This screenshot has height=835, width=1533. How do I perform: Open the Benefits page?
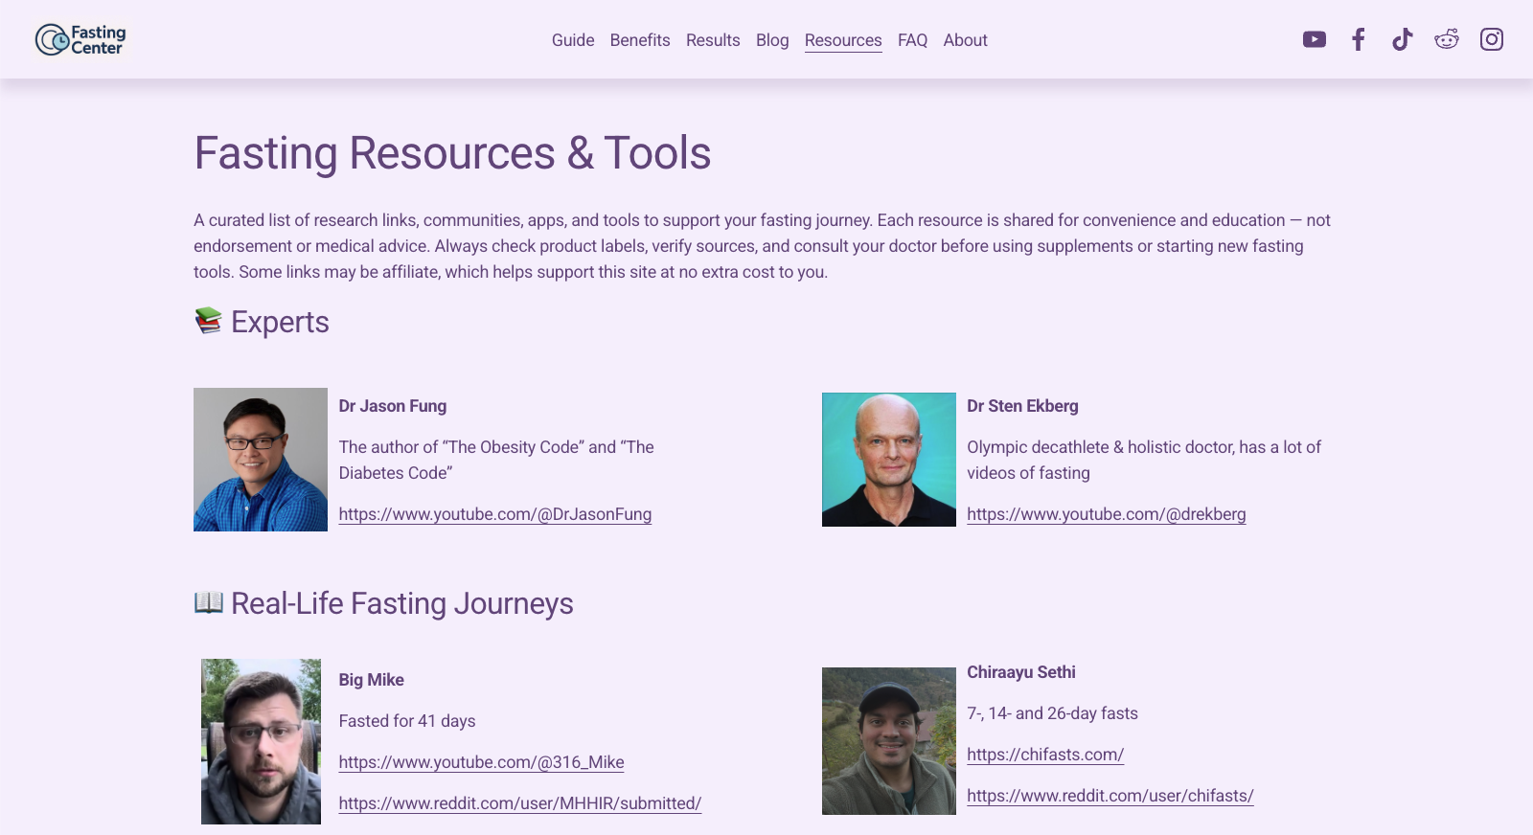640,40
